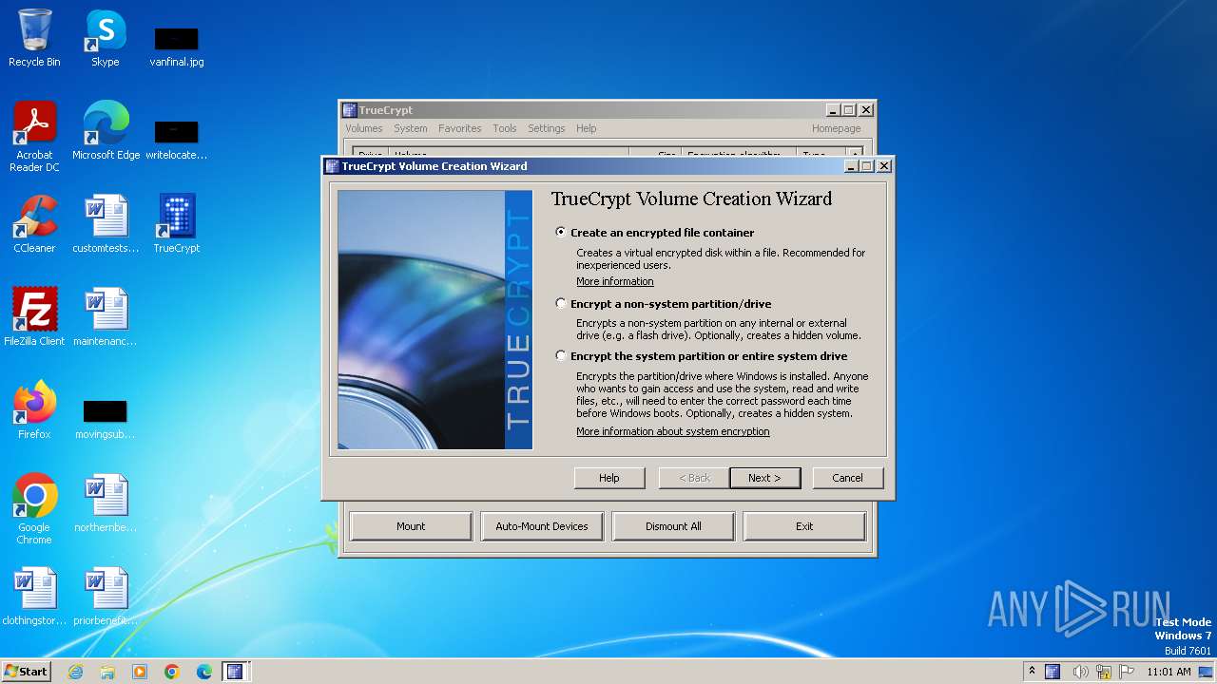This screenshot has height=684, width=1217.
Task: Open the Tools menu in TrueCrypt
Action: tap(505, 128)
